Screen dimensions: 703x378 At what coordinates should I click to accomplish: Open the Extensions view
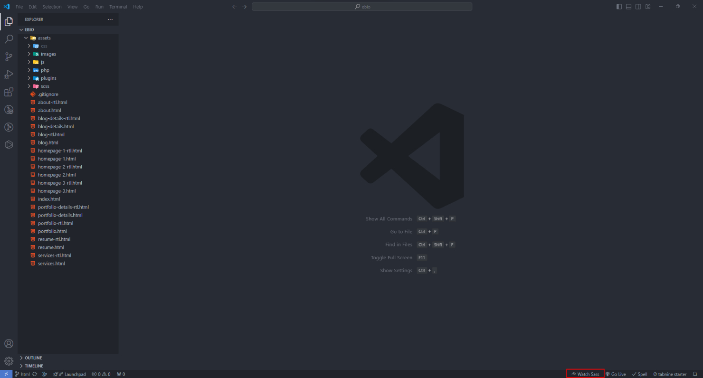pyautogui.click(x=9, y=92)
